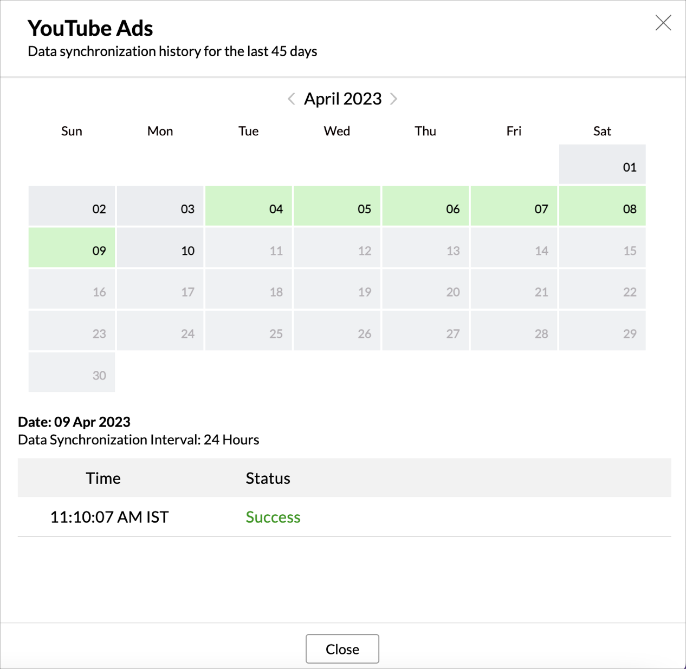The image size is (686, 669).
Task: Go to previous month using left chevron
Action: (x=292, y=99)
